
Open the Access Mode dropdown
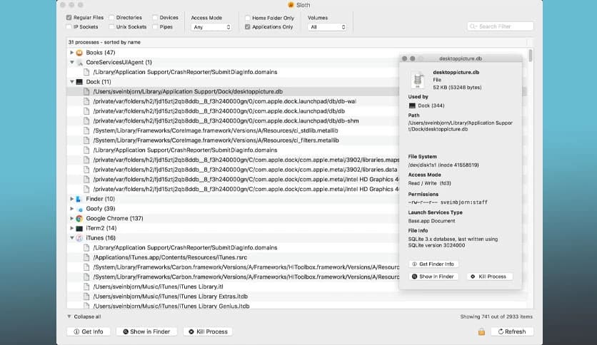click(x=211, y=27)
